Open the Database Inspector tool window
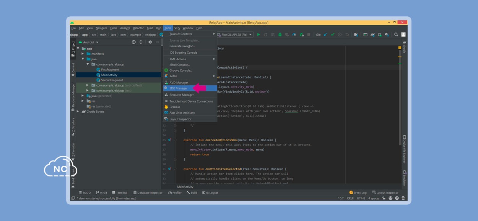Screen dimensions: 478x221 pyautogui.click(x=148, y=193)
